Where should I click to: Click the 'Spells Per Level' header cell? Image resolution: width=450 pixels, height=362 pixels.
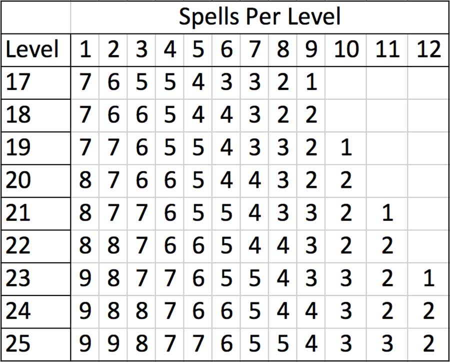259,17
